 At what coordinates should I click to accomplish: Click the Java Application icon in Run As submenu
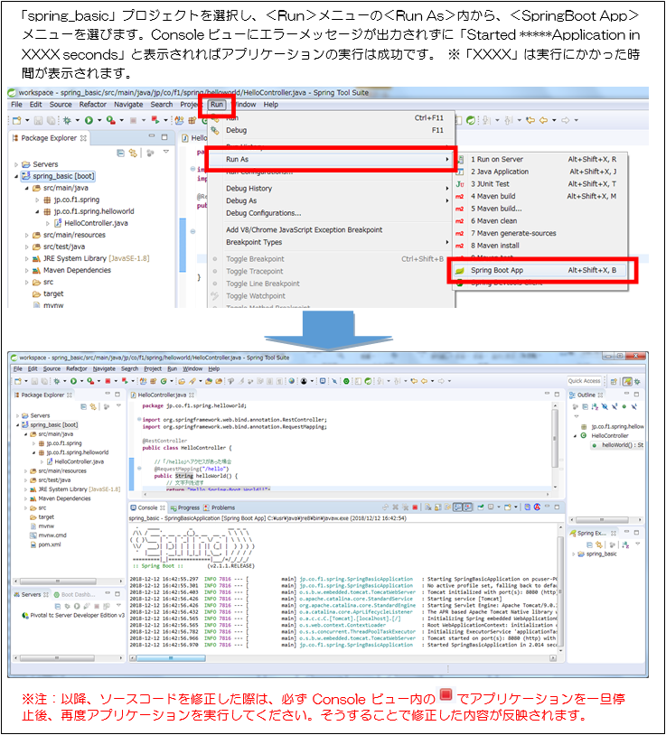[x=460, y=172]
